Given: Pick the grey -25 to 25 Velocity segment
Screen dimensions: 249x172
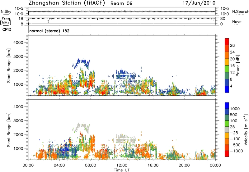Looking at the screenshot, I should pyautogui.click(x=227, y=129).
